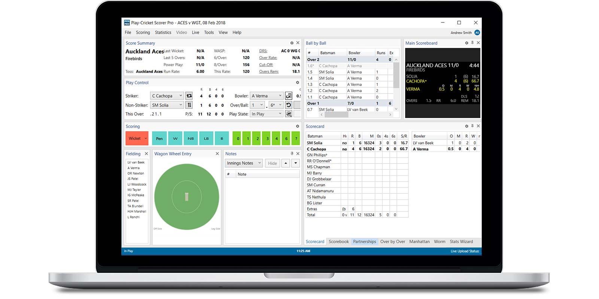Open the Score Summary settings gear
599x299 pixels.
click(x=292, y=43)
